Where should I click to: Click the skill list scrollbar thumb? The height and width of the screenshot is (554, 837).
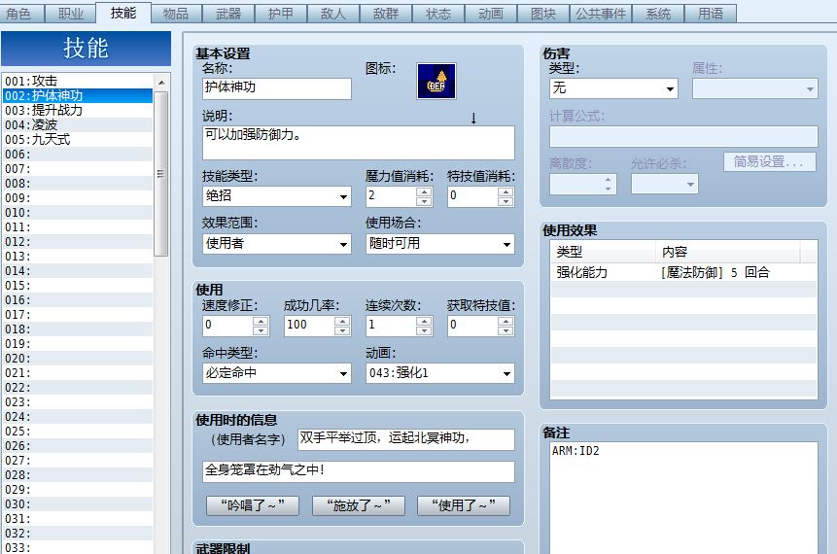(161, 174)
